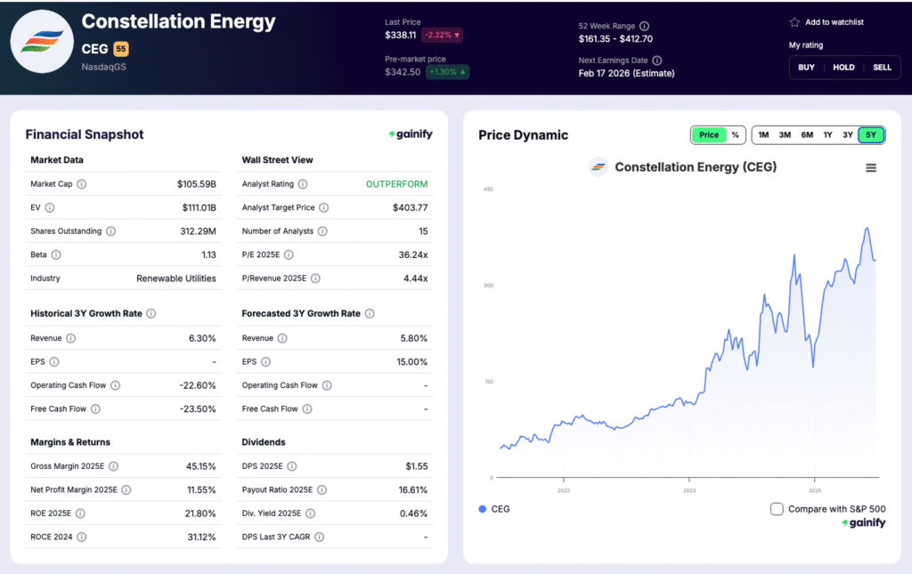The height and width of the screenshot is (574, 912).
Task: Select the 1Y chart range
Action: click(829, 134)
